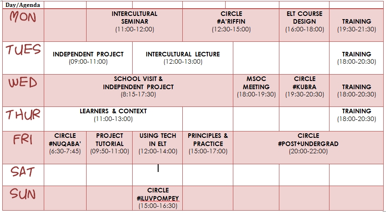Select the Learners & Context cell
This screenshot has height=212, width=386.
pos(113,119)
